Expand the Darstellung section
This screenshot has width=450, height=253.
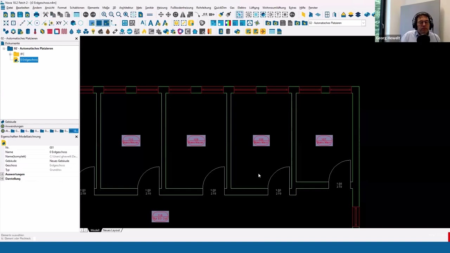coord(2,179)
